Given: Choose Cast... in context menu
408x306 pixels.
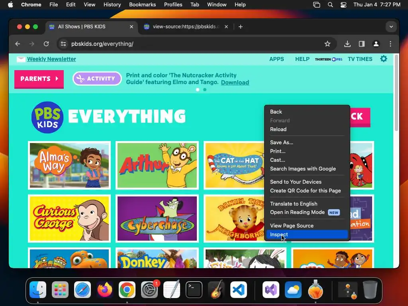Looking at the screenshot, I should coord(307,160).
